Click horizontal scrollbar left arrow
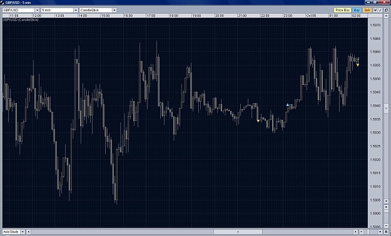391x236 pixels. tap(28, 232)
